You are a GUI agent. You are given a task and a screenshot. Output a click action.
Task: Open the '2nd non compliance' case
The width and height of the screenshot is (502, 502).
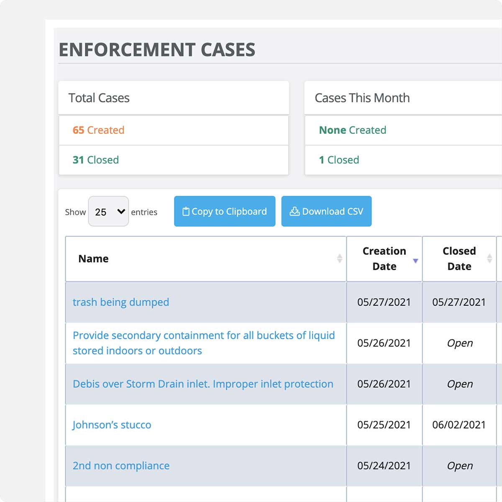click(121, 466)
